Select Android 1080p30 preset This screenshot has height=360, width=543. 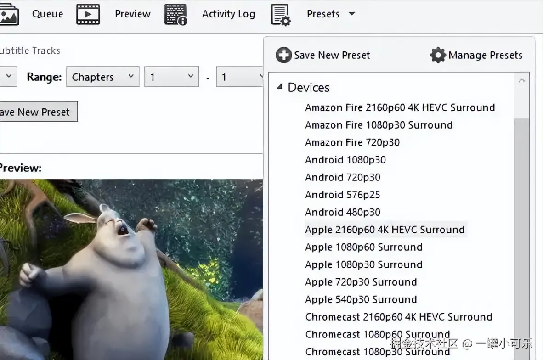345,160
